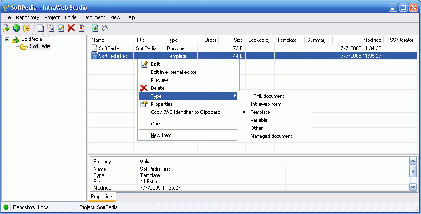Click the 7/7/2005 11:34:29 modified cell
Screen dimensions: 421x214
[361, 48]
